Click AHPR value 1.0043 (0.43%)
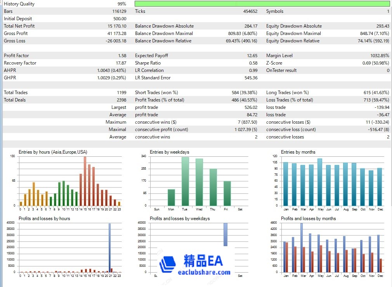392x287 pixels. (x=111, y=70)
